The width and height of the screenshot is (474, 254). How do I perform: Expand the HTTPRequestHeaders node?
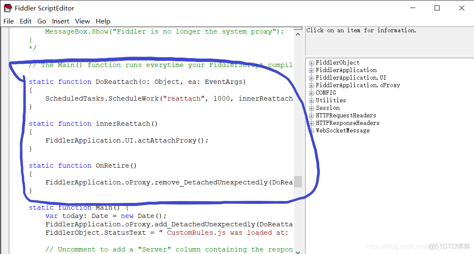click(x=312, y=116)
